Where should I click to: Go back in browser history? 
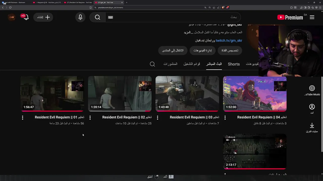3,8
